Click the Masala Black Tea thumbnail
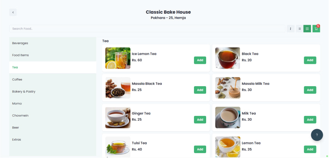The height and width of the screenshot is (158, 329). 118,88
